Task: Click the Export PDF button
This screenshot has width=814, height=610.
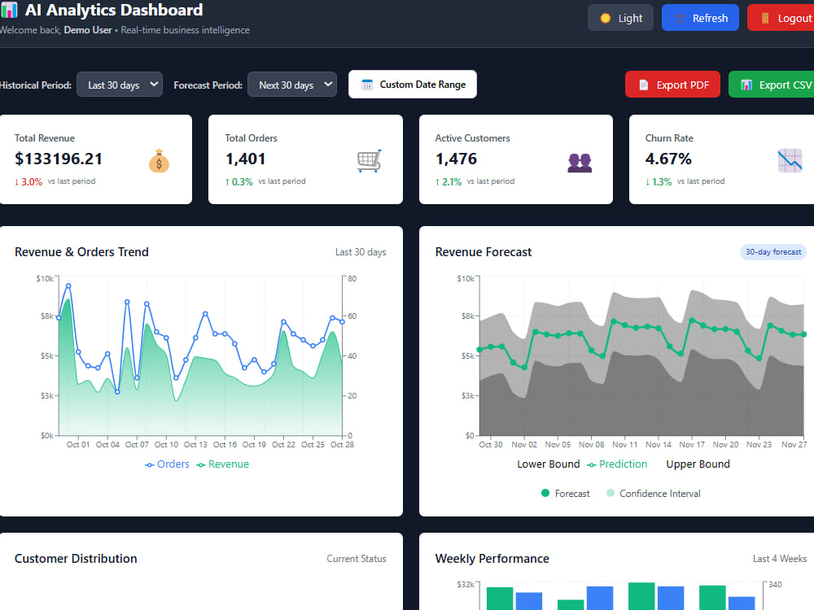Action: point(672,85)
